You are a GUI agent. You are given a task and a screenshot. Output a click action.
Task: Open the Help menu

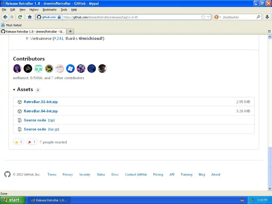[x=74, y=10]
